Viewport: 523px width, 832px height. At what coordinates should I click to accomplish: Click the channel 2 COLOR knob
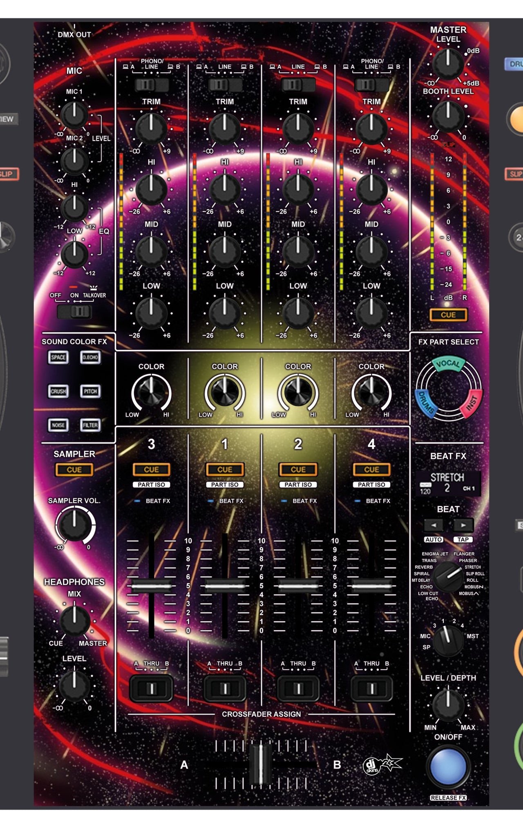pyautogui.click(x=298, y=392)
